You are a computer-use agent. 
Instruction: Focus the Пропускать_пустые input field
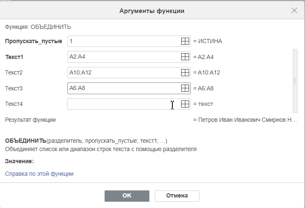pyautogui.click(x=129, y=41)
